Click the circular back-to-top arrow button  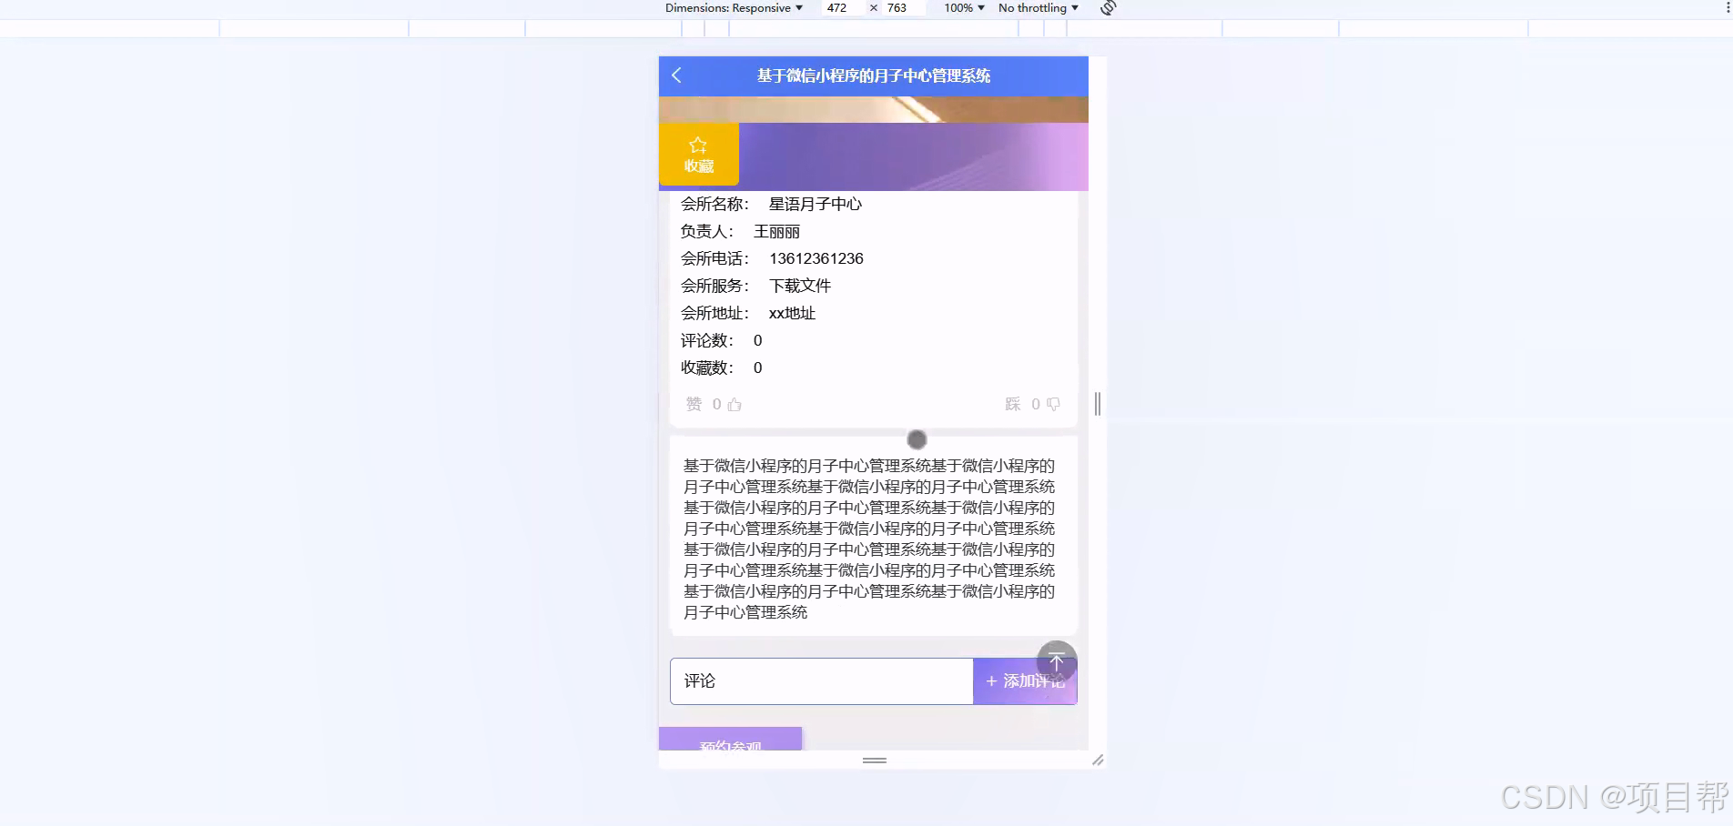(1056, 661)
